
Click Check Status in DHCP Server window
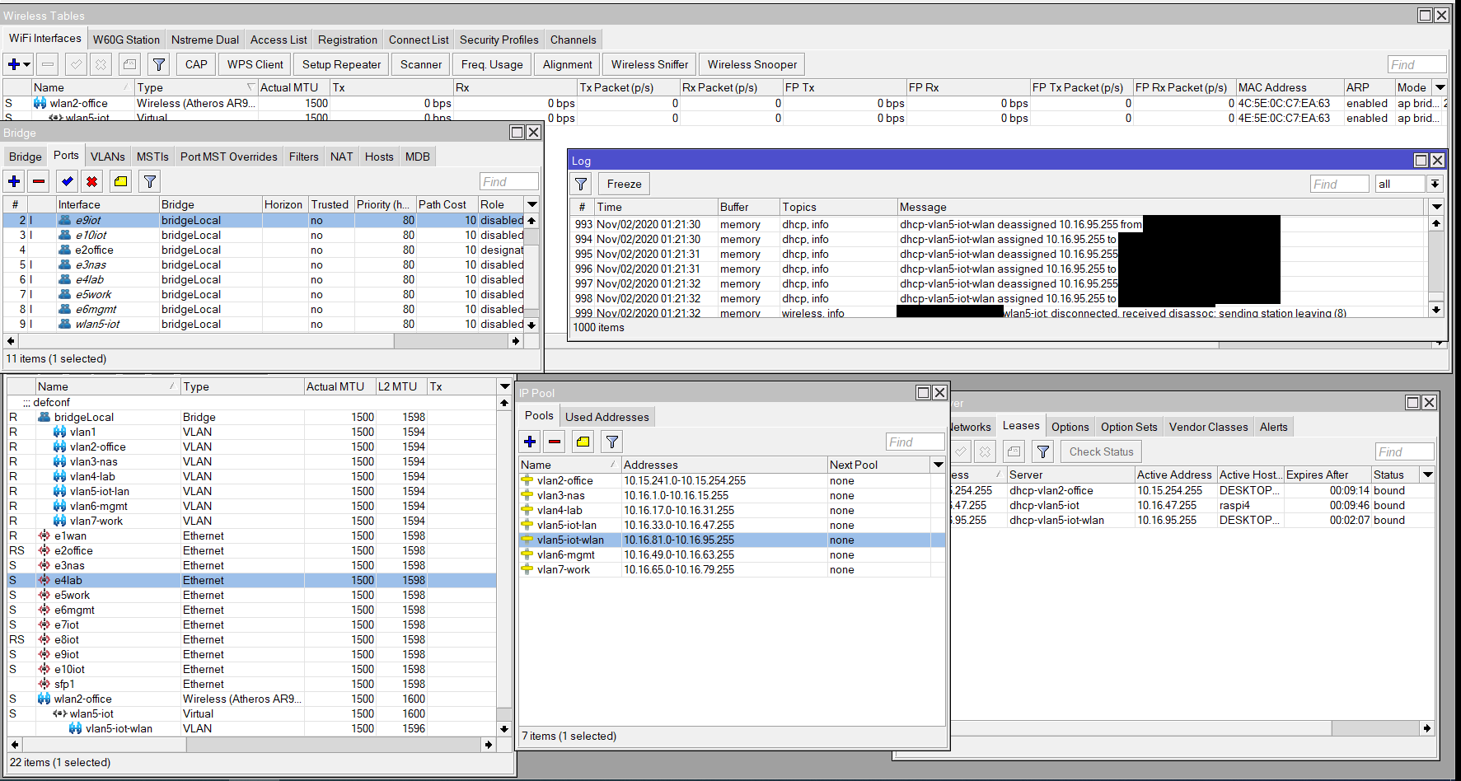tap(1101, 451)
